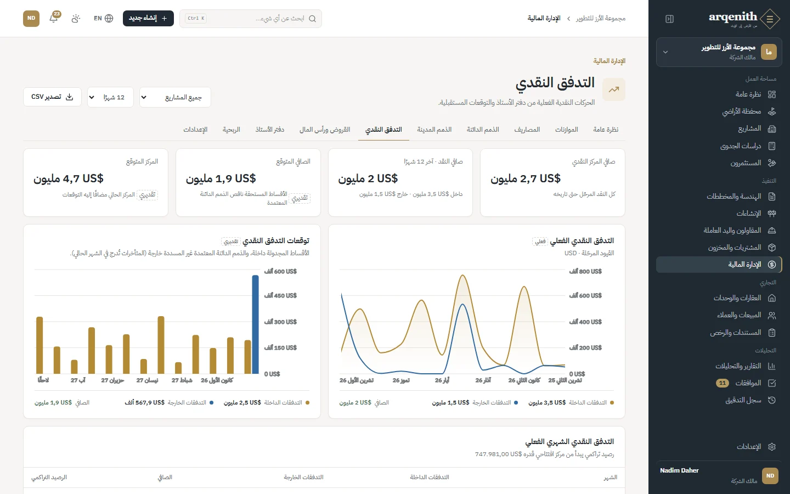Screen dimensions: 790x494
Task: Toggle the light/dark theme icon
Action: click(x=76, y=18)
